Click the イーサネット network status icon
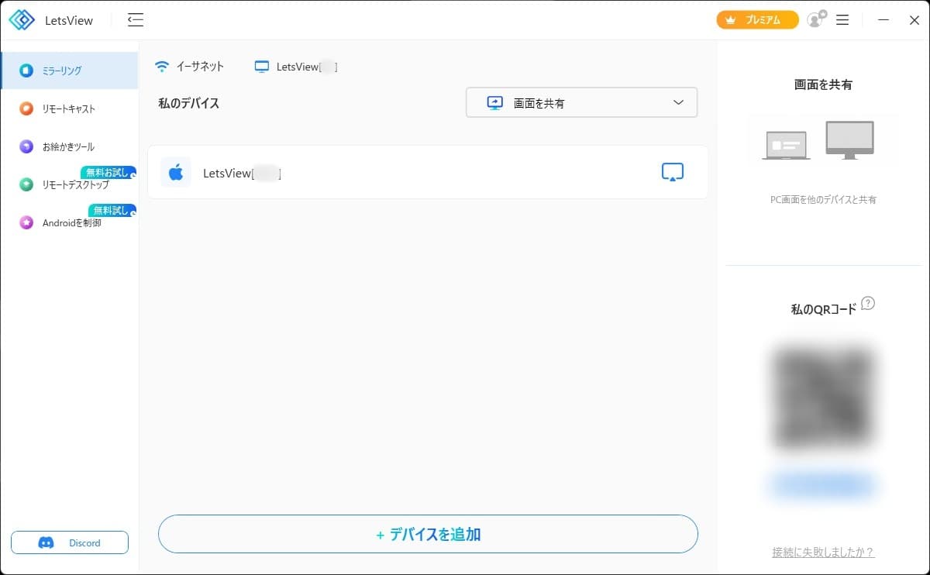Viewport: 930px width, 575px height. 162,66
